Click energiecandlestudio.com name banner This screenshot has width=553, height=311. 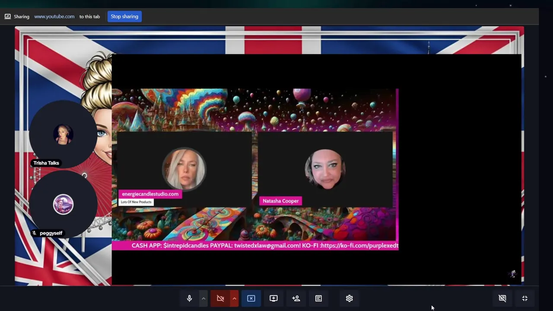click(x=150, y=194)
